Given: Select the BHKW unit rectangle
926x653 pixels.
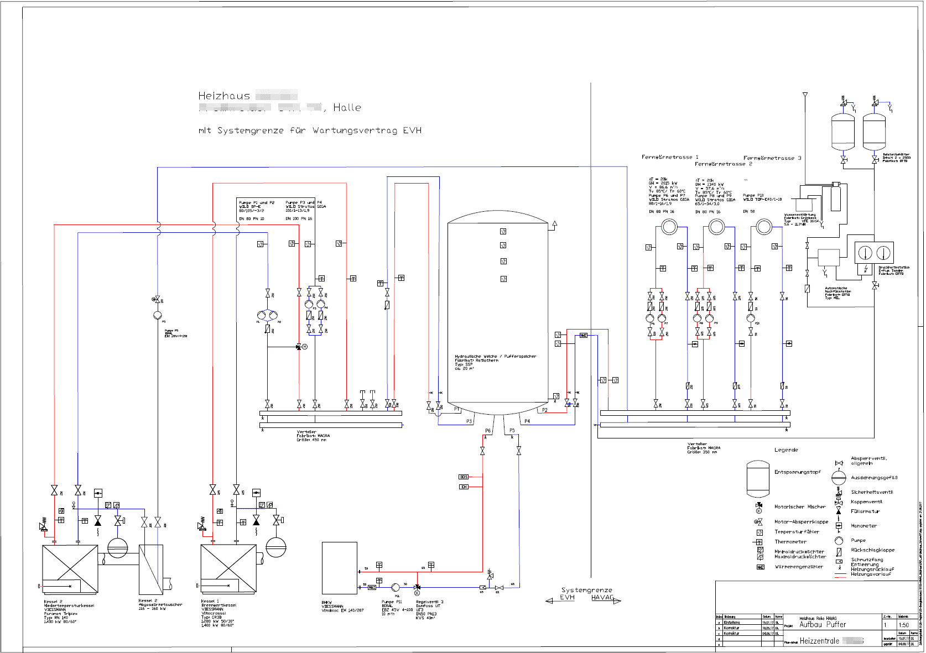Looking at the screenshot, I should 340,568.
